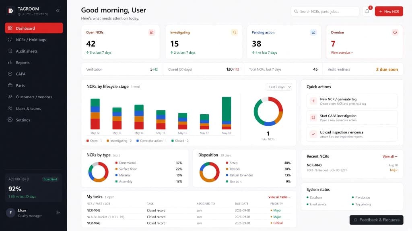Open the Last 7 days dropdown
Viewport: 412px width, 231px height.
point(279,87)
